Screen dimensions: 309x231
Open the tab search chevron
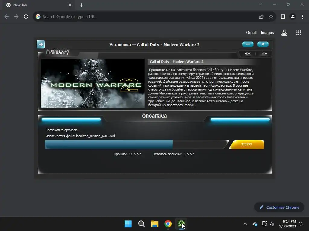point(260,4)
